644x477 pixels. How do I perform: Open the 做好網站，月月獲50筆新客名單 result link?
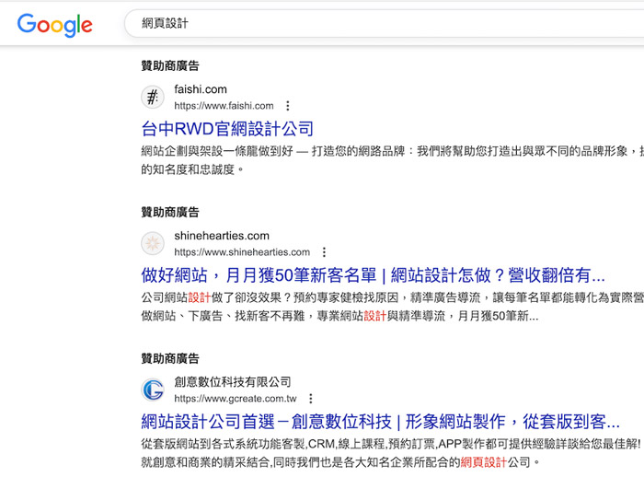click(x=373, y=275)
